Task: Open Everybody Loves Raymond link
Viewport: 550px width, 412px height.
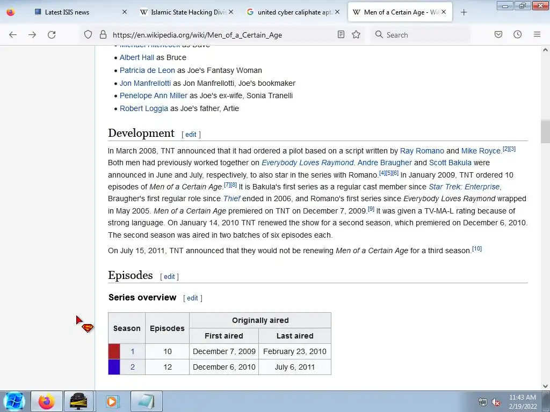Action: (308, 163)
